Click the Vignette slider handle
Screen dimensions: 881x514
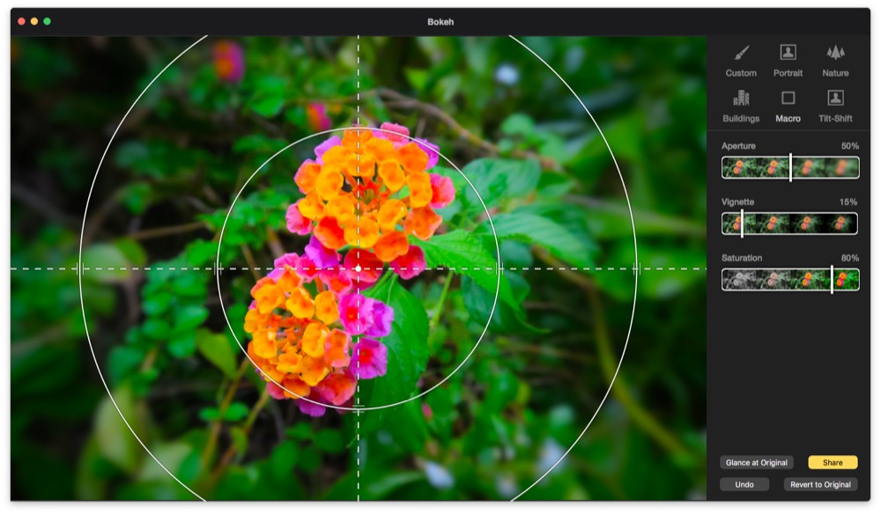(x=742, y=224)
